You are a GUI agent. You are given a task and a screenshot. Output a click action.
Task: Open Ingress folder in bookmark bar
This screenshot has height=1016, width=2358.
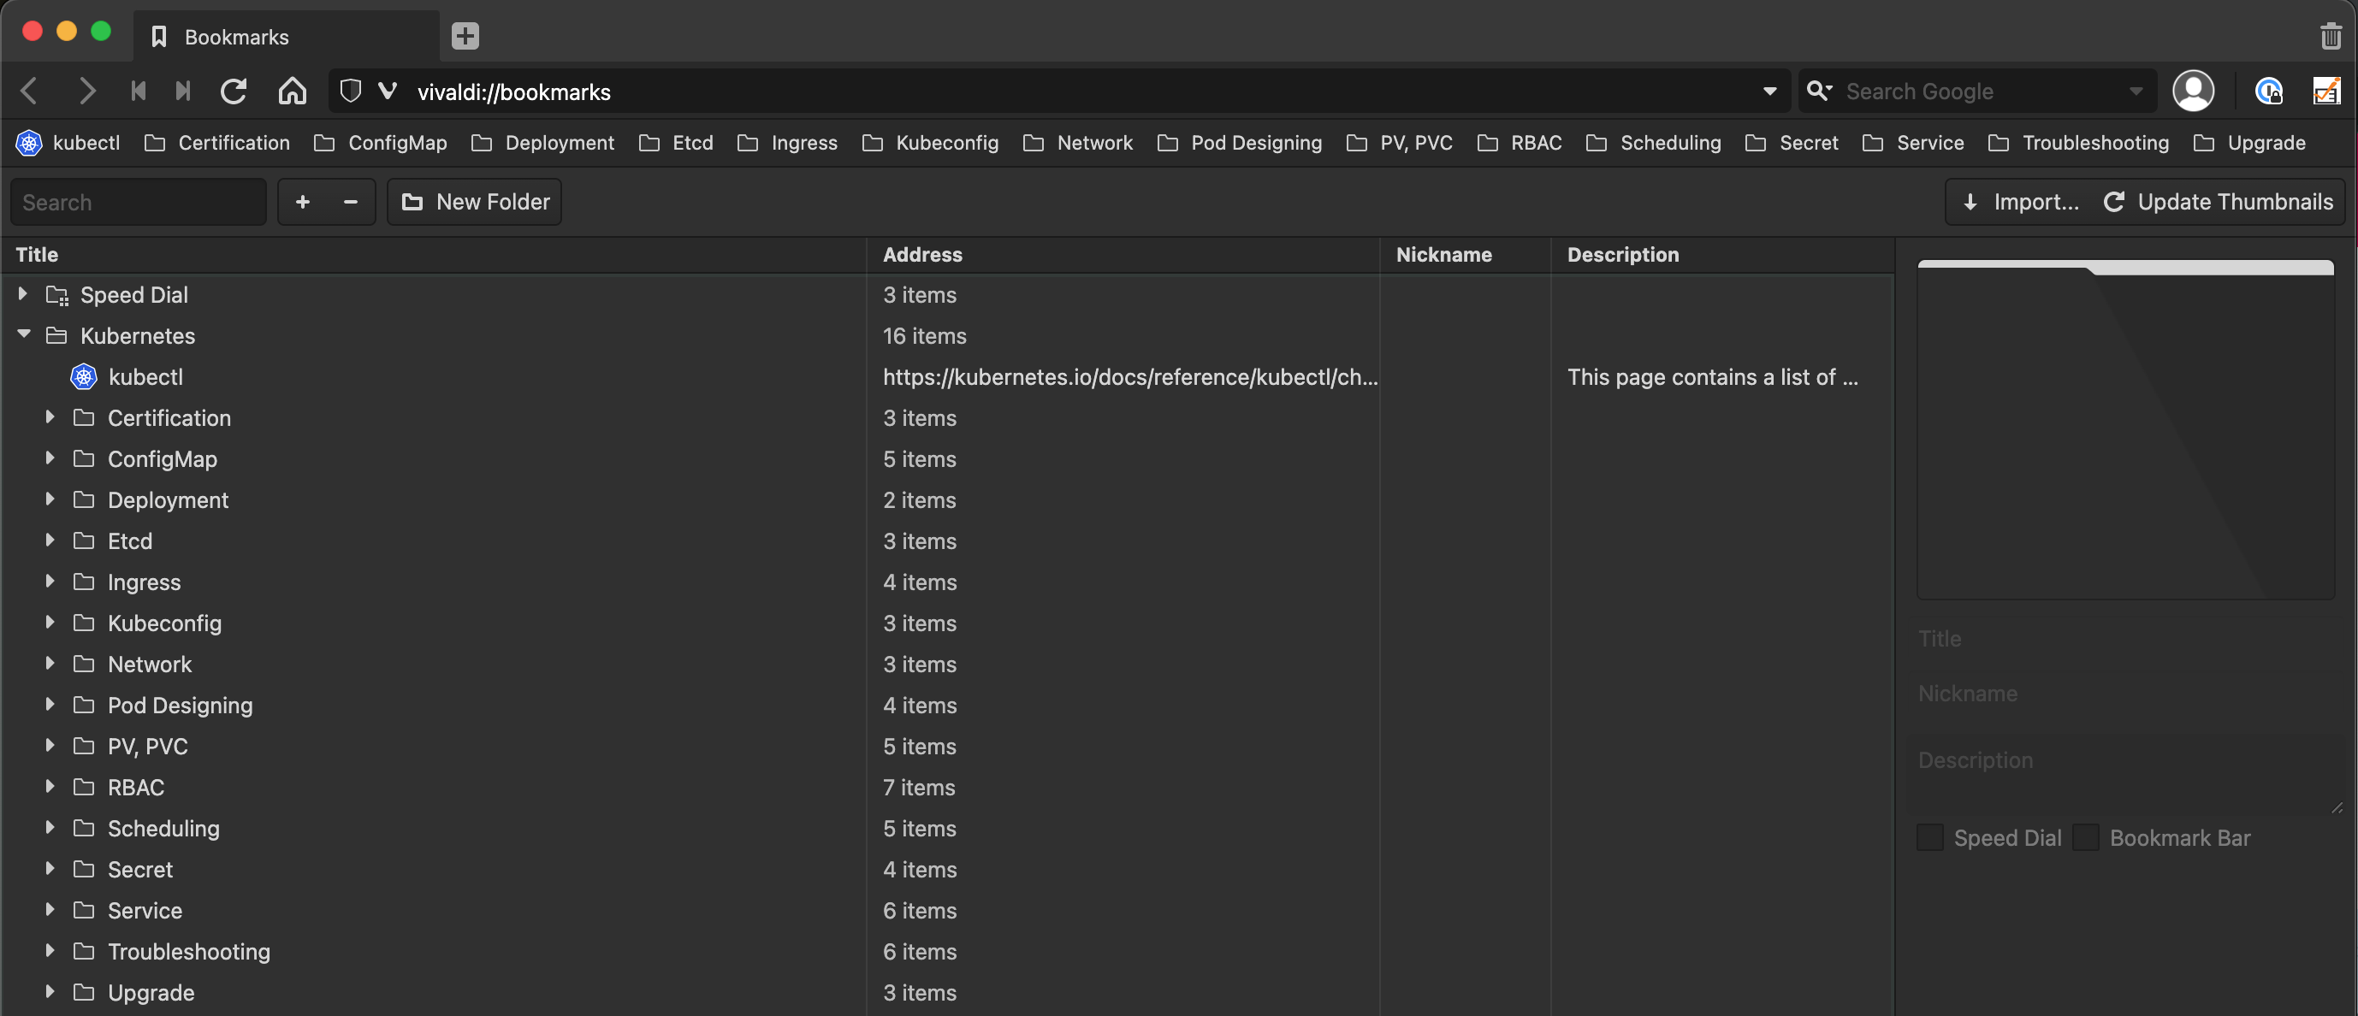[x=787, y=143]
